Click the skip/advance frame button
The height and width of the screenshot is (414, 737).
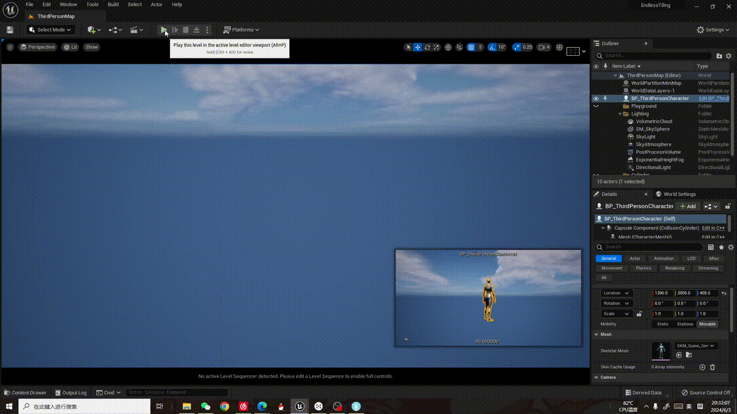[x=175, y=30]
